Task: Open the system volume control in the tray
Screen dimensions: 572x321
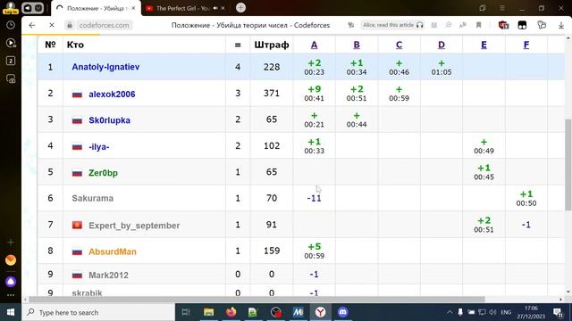Action: [492, 312]
